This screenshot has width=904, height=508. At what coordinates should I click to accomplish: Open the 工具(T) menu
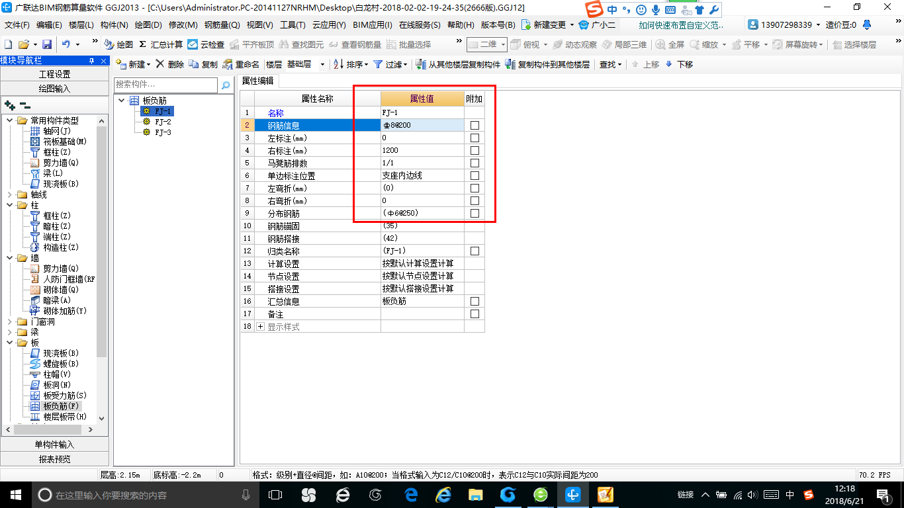pyautogui.click(x=293, y=25)
